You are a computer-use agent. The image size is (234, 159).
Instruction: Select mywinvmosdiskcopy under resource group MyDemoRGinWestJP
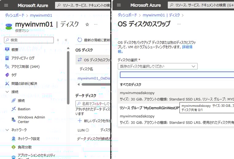click(x=176, y=119)
